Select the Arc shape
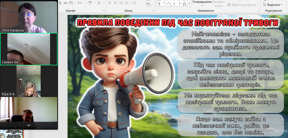The image size is (288, 138). pyautogui.click(x=164, y=4)
